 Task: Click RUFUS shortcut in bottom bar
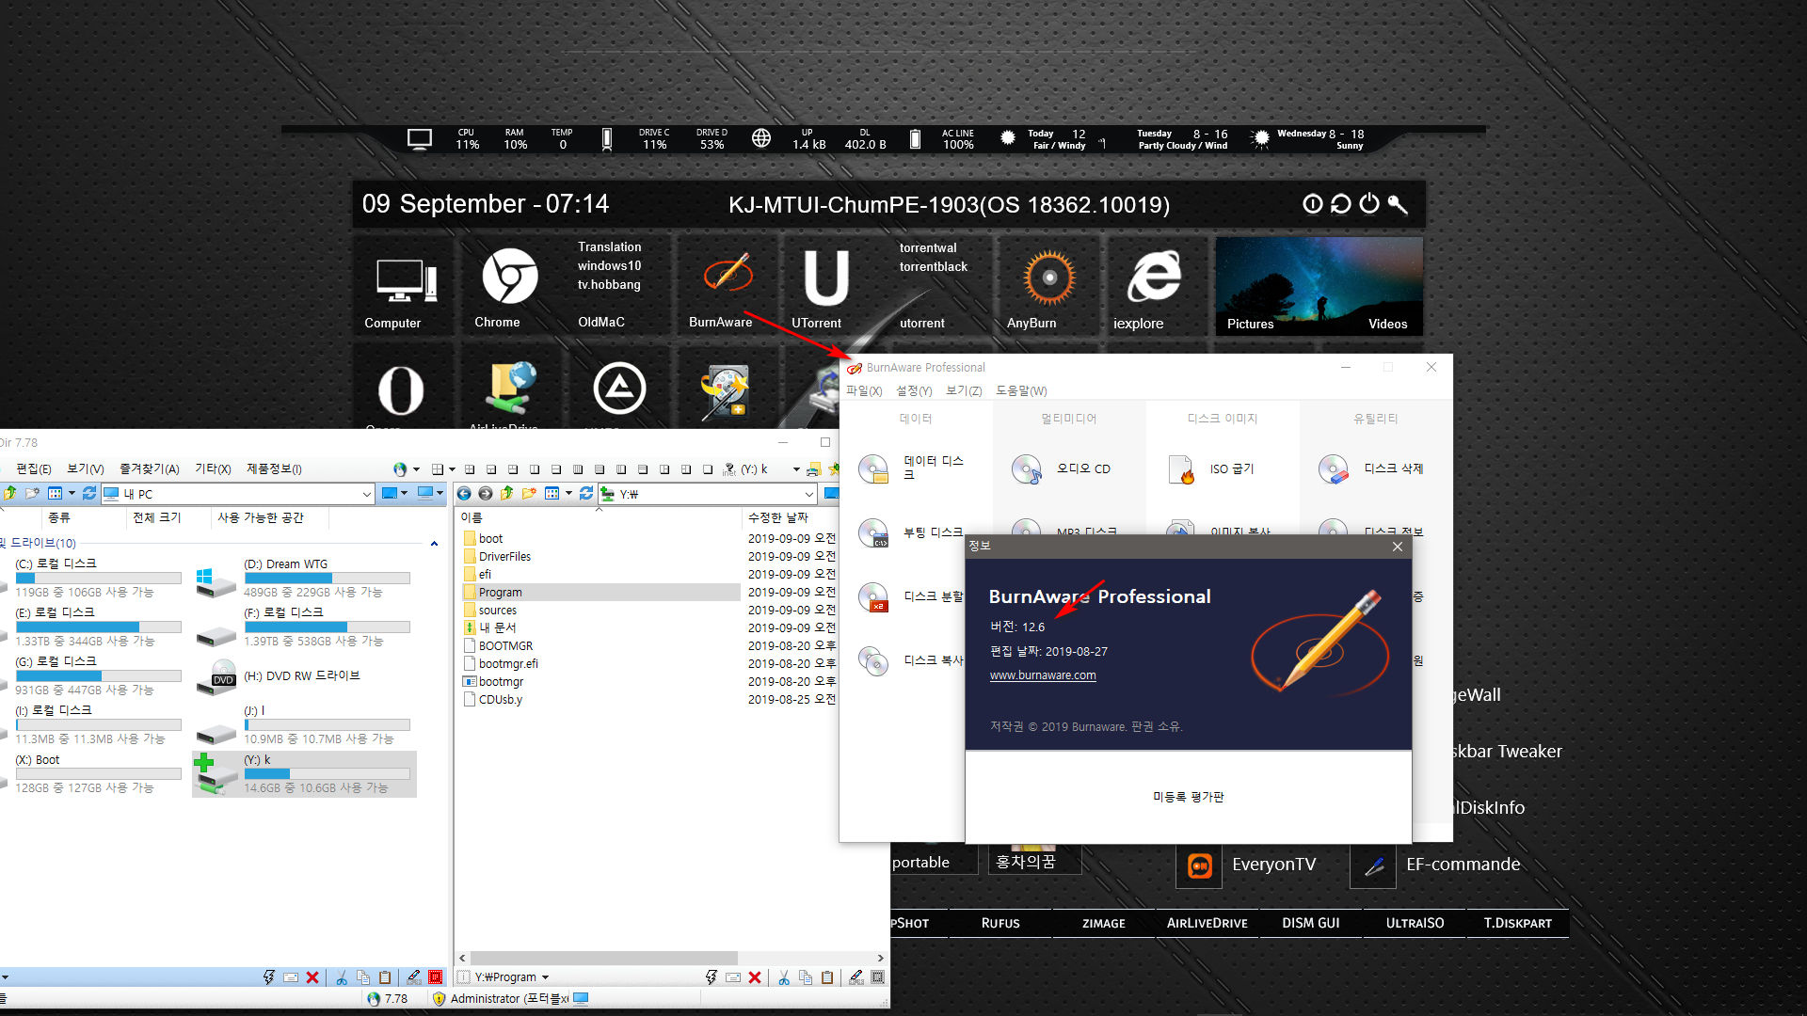[1000, 923]
